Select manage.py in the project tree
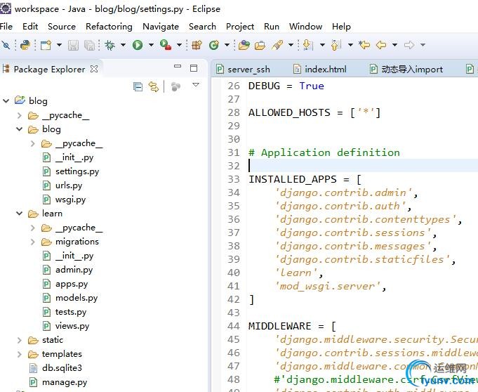The image size is (478, 392). pos(64,382)
